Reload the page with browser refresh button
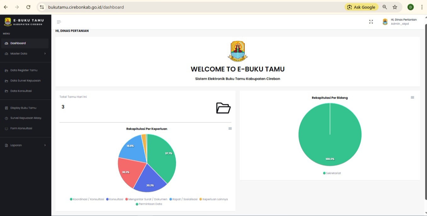Screen dimensions: 427x216 pyautogui.click(x=28, y=7)
